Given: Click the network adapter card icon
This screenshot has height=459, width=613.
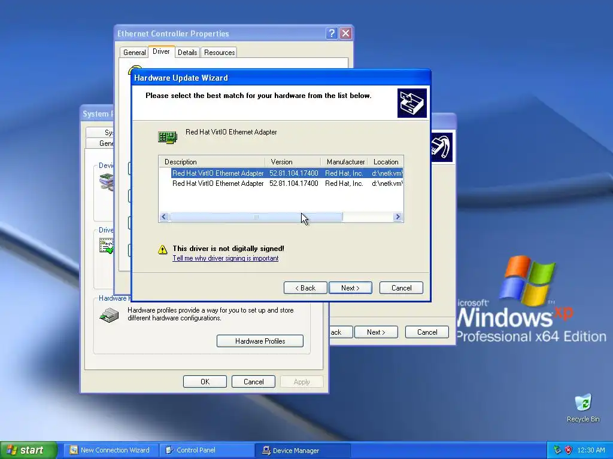Looking at the screenshot, I should point(168,137).
